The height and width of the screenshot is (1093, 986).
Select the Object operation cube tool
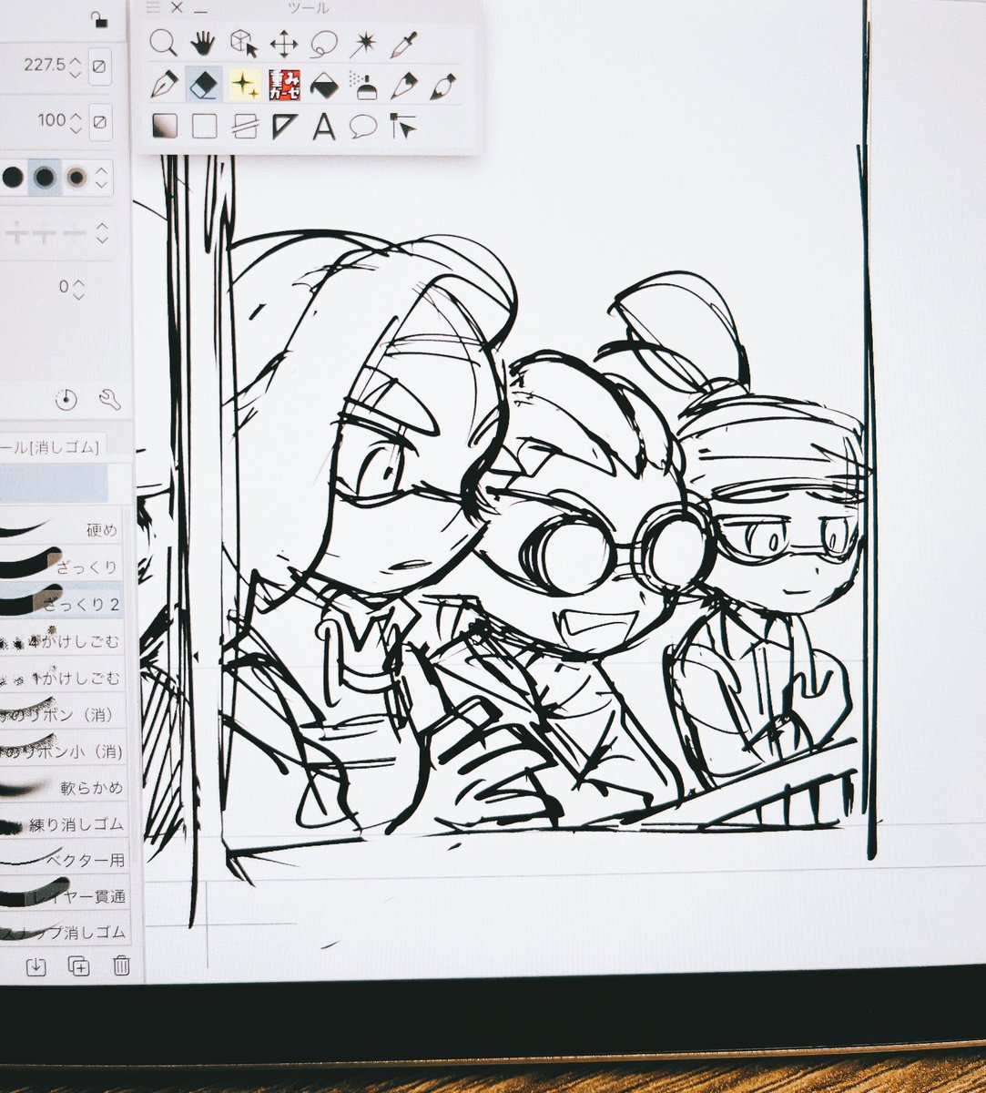click(243, 43)
